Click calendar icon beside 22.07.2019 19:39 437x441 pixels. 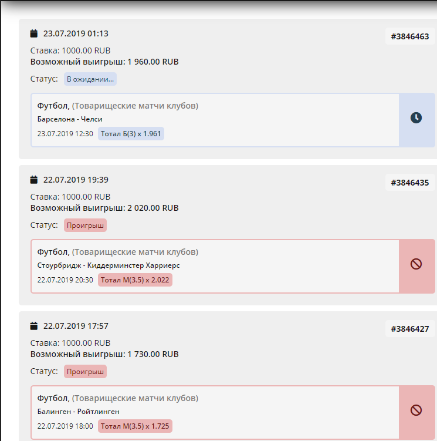34,180
